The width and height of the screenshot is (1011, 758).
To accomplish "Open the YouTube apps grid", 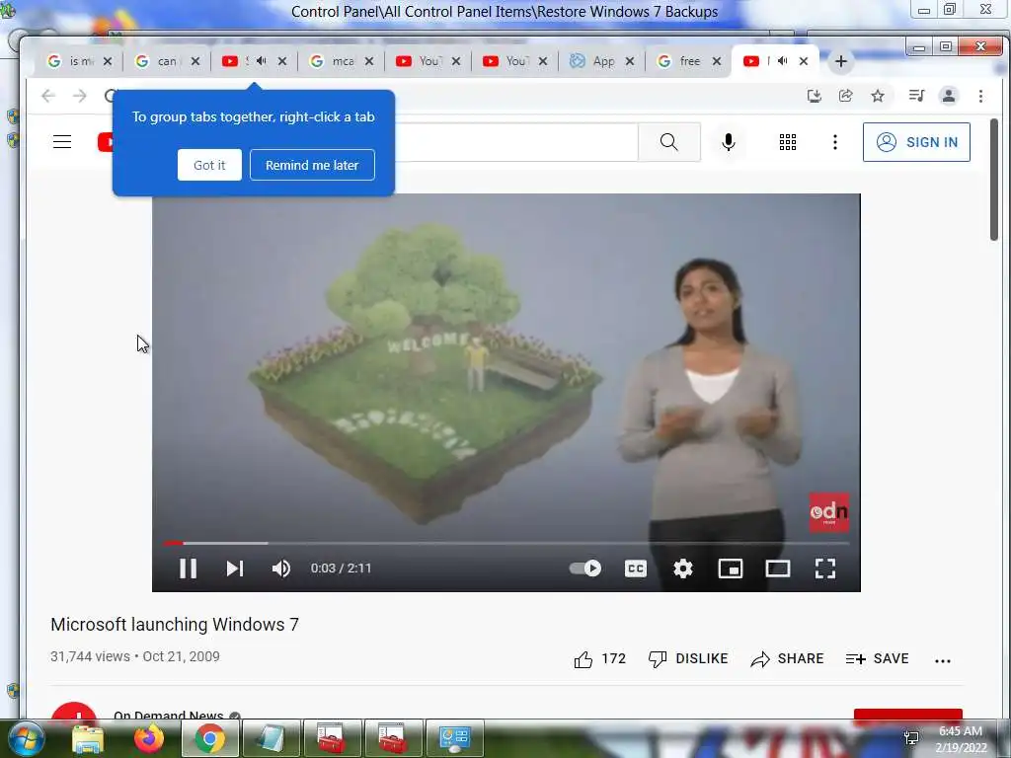I will (787, 142).
